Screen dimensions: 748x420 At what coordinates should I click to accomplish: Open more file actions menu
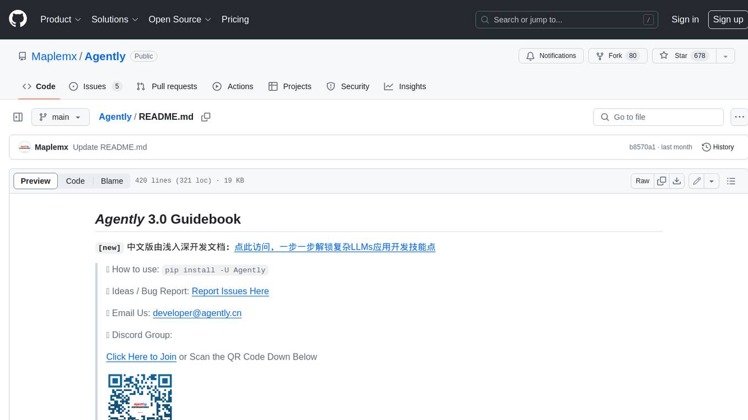coord(739,117)
